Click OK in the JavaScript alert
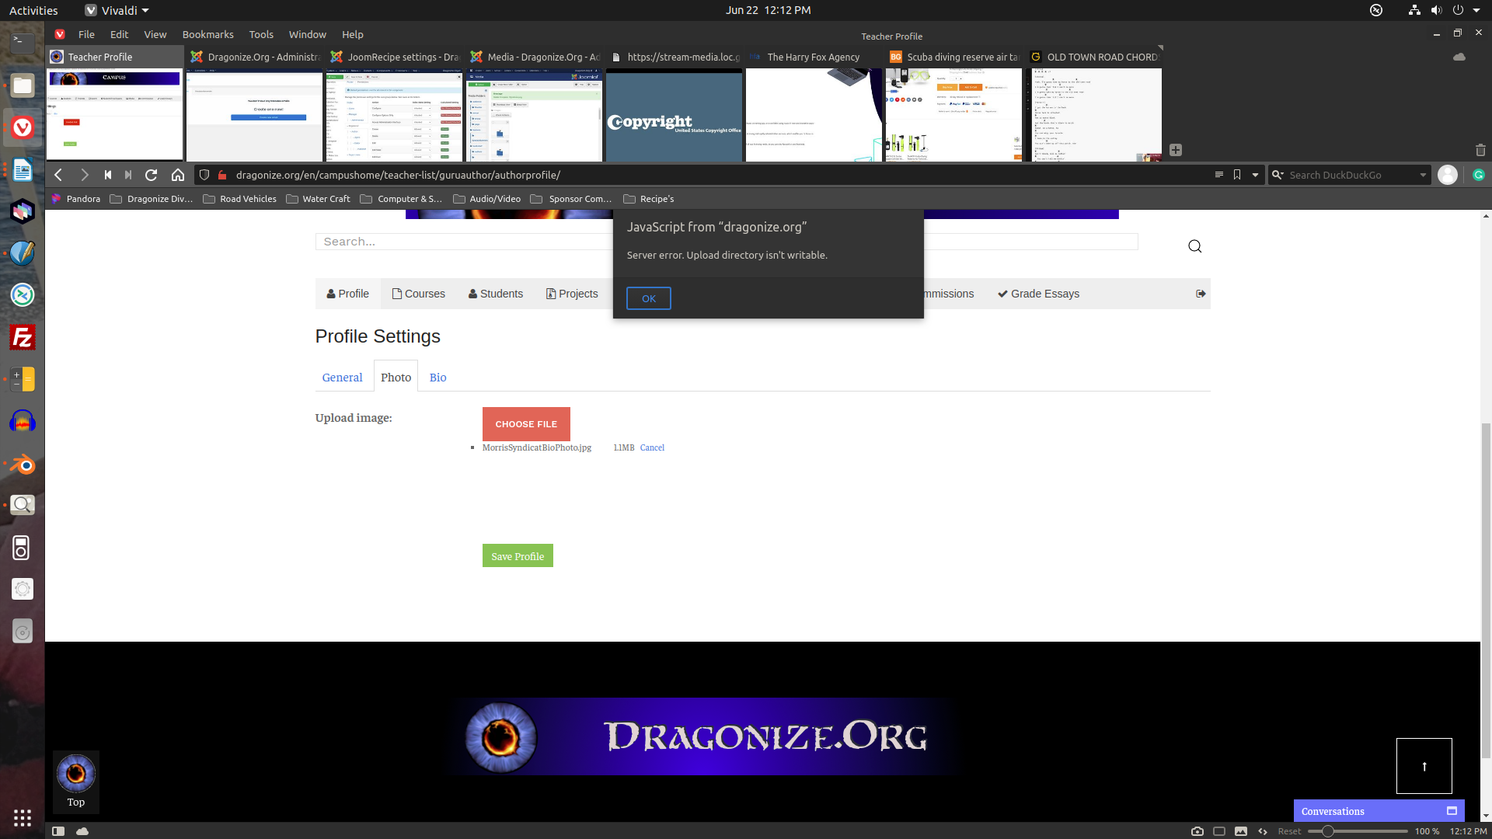This screenshot has height=839, width=1492. point(649,298)
